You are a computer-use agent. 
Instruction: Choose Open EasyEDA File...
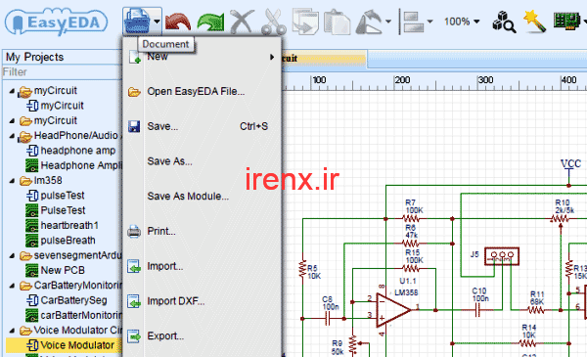point(203,91)
